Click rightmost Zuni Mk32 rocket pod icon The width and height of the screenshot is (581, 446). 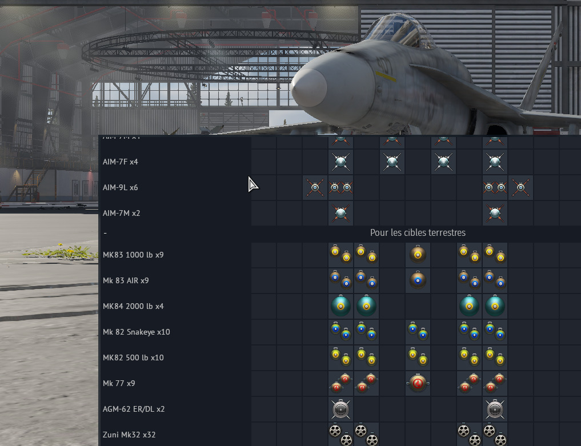point(495,435)
